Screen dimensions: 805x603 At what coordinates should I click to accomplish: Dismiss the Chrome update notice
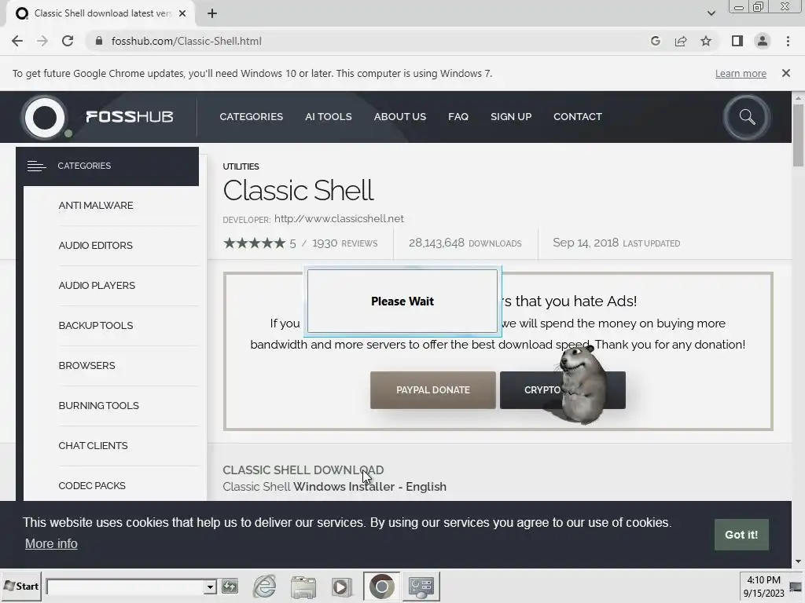(785, 73)
